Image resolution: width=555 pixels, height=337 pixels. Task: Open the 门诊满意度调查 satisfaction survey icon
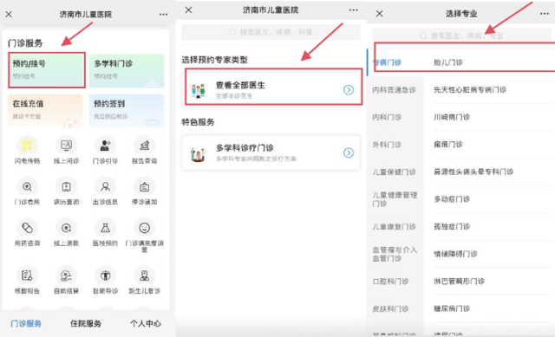145,228
